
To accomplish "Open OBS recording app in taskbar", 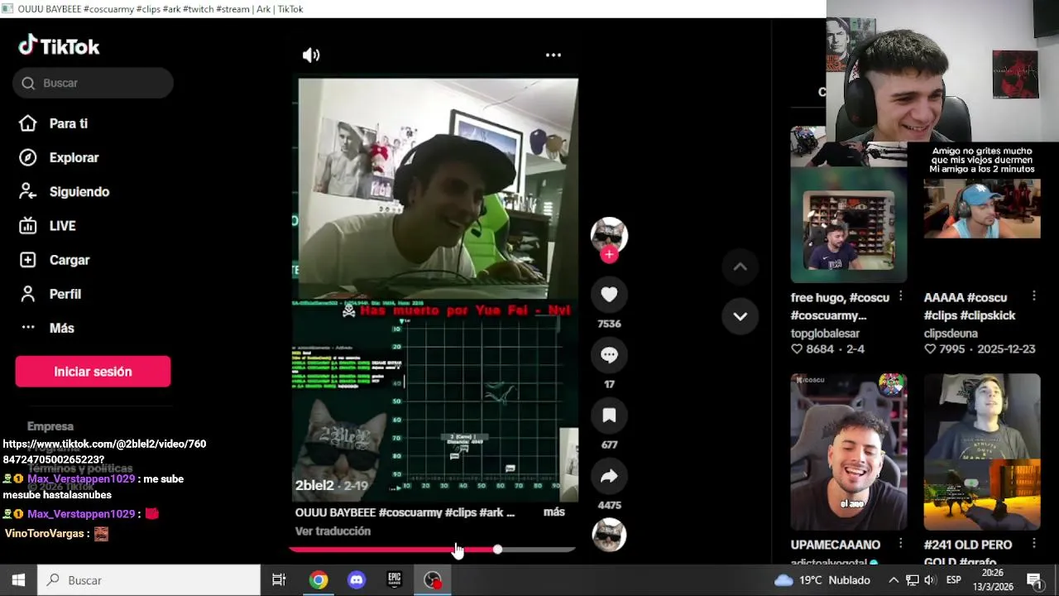I will click(433, 580).
